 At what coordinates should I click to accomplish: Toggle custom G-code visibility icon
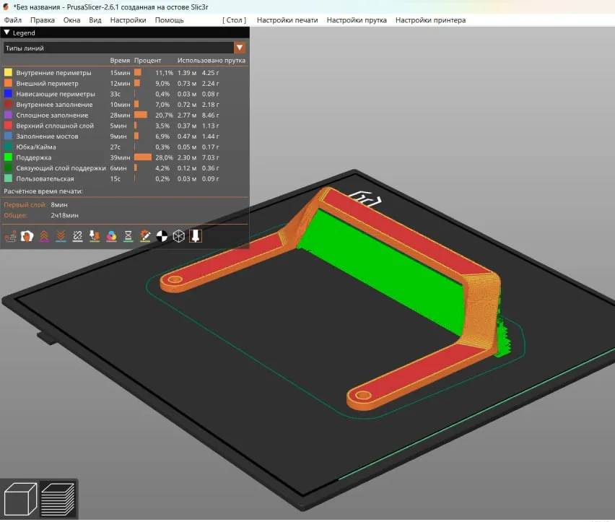click(x=145, y=236)
